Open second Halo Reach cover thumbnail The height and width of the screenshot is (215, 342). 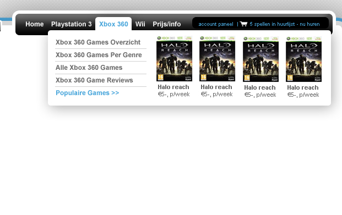(217, 59)
